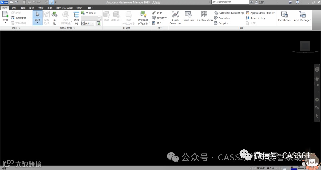Screen dimensions: 321x170
Task: Click the binoculars search icon in title bar
Action: [251, 2]
